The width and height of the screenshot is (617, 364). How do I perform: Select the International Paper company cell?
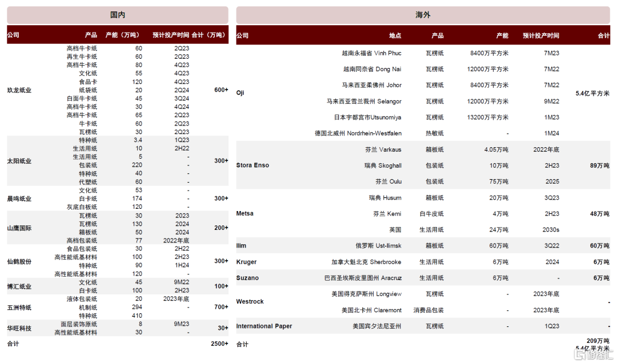pos(264,326)
